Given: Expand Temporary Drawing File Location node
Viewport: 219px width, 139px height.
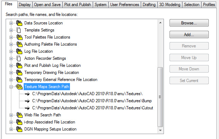Looking at the screenshot, I should click(x=11, y=73).
